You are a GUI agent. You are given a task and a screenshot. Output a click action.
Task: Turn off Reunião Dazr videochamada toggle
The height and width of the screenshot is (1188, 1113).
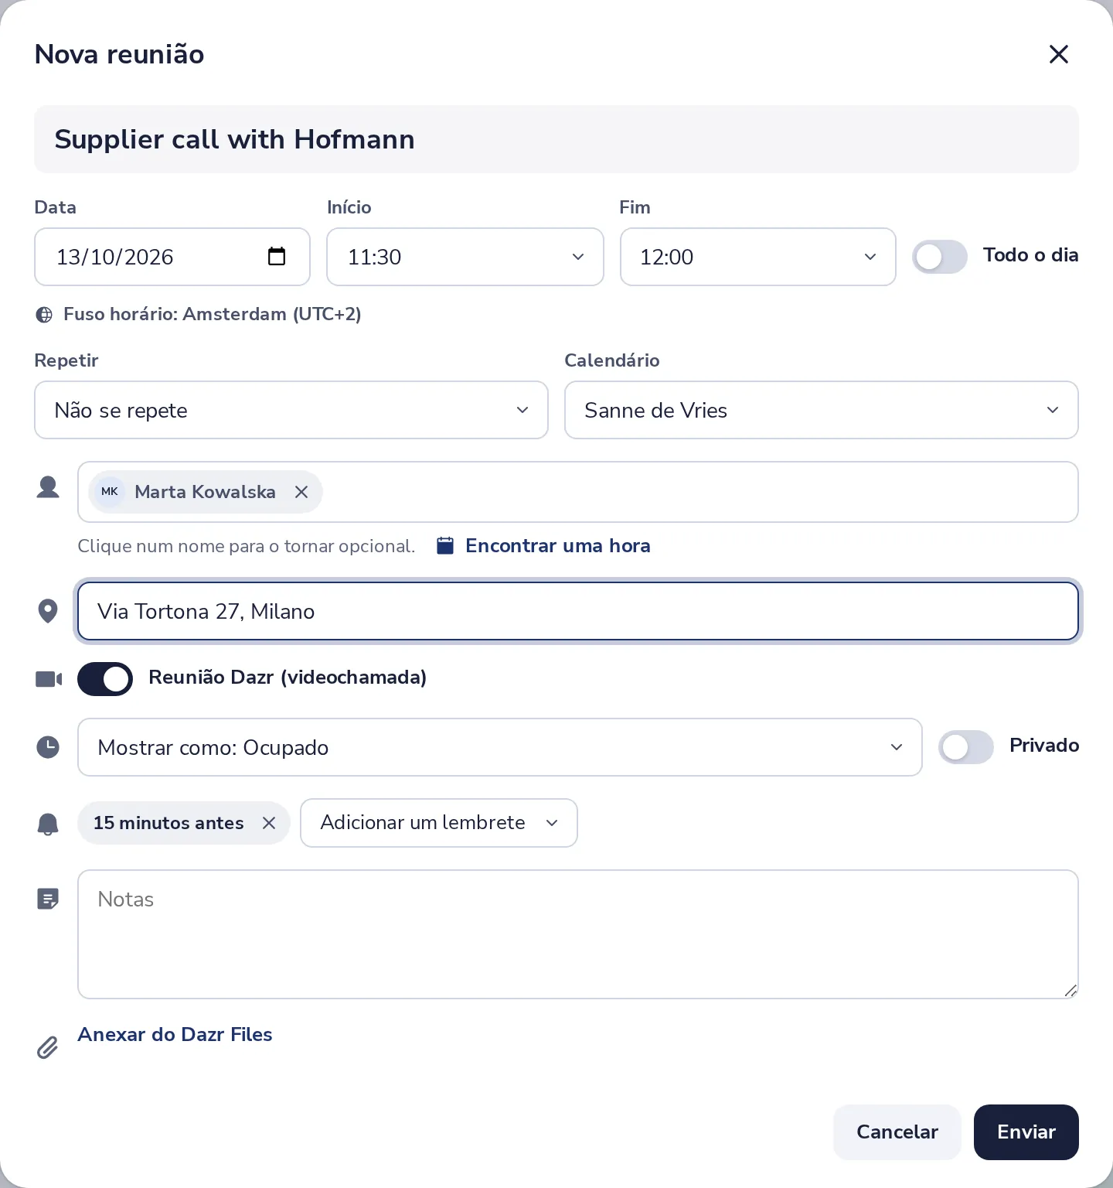(105, 679)
